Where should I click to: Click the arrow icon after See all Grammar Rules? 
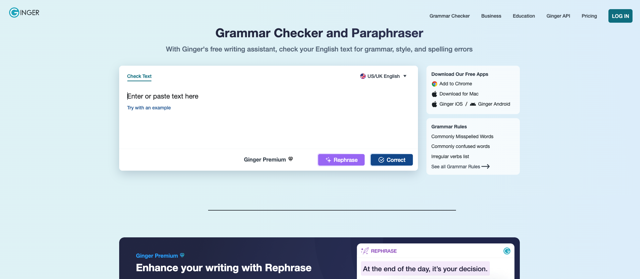click(486, 166)
